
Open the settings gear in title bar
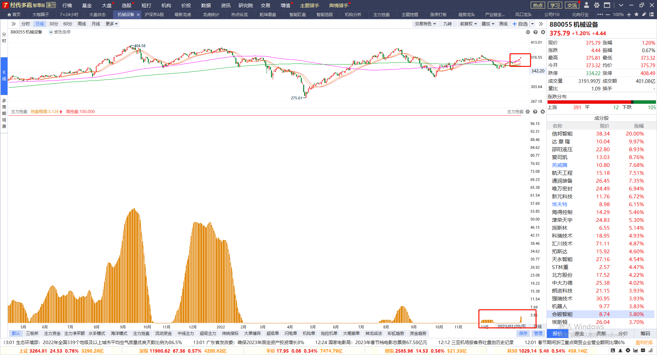[596, 5]
